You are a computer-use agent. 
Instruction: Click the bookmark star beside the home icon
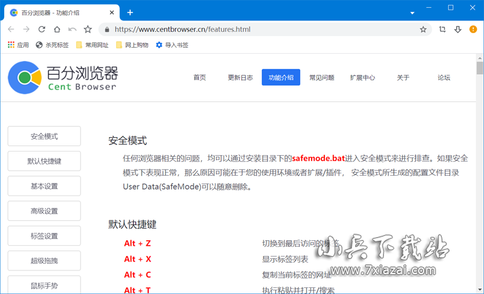pyautogui.click(x=88, y=29)
